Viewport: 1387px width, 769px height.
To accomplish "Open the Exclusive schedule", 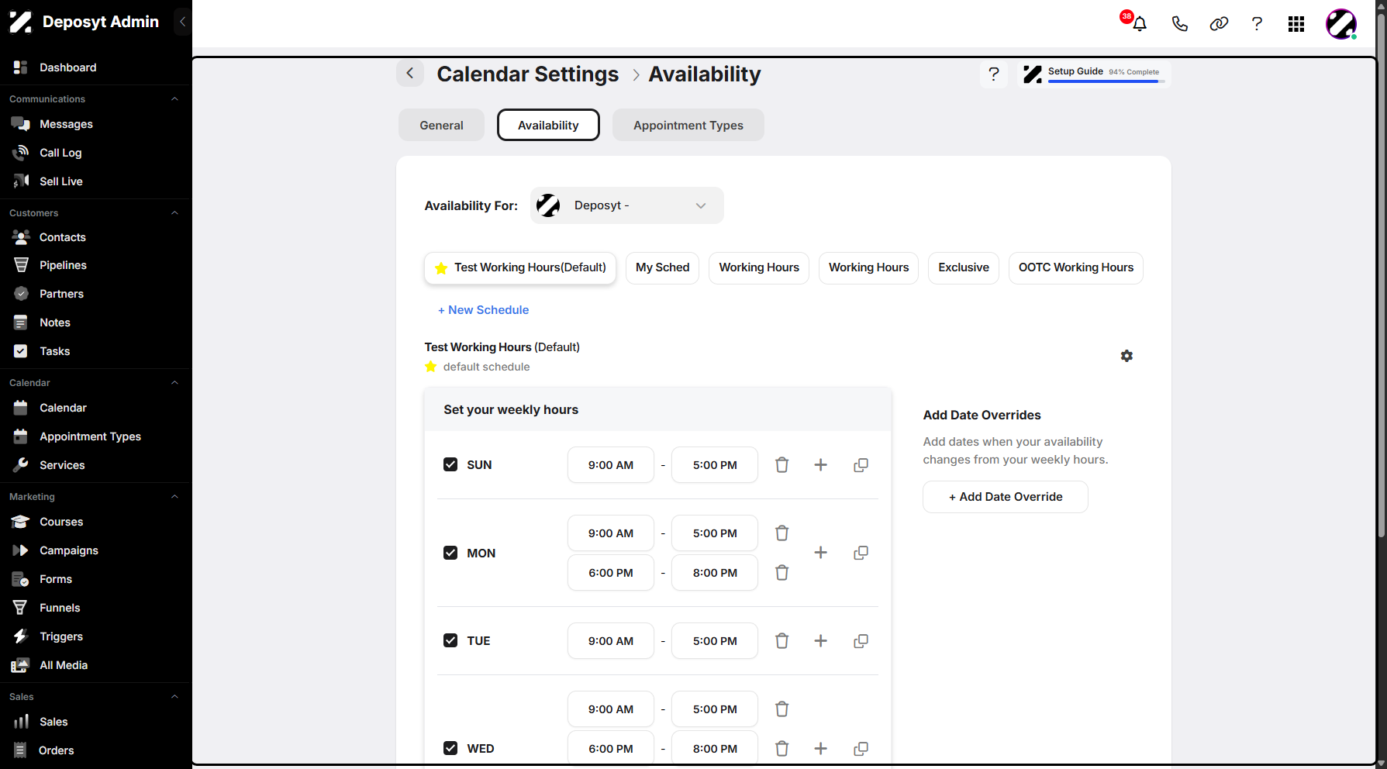I will coord(964,267).
